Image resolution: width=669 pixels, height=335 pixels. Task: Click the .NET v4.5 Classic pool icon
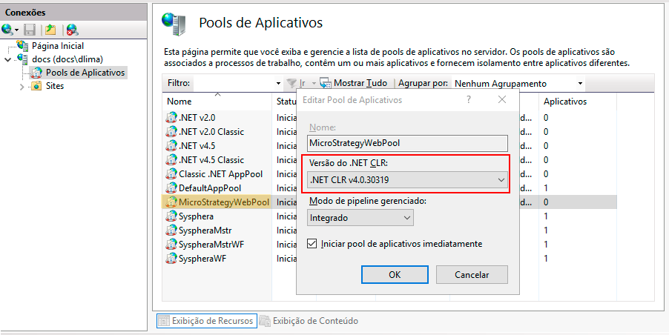coord(171,160)
